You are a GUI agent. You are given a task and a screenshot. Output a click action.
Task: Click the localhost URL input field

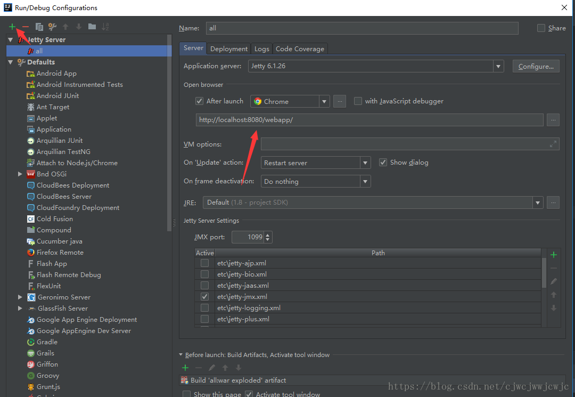pyautogui.click(x=369, y=120)
